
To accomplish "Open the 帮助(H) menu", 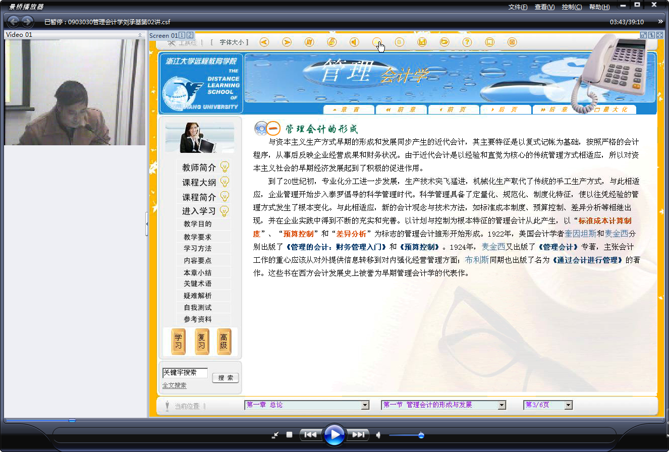I will [x=599, y=7].
